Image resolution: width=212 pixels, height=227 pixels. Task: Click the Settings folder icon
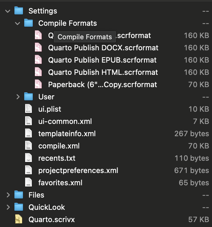pos(19,11)
